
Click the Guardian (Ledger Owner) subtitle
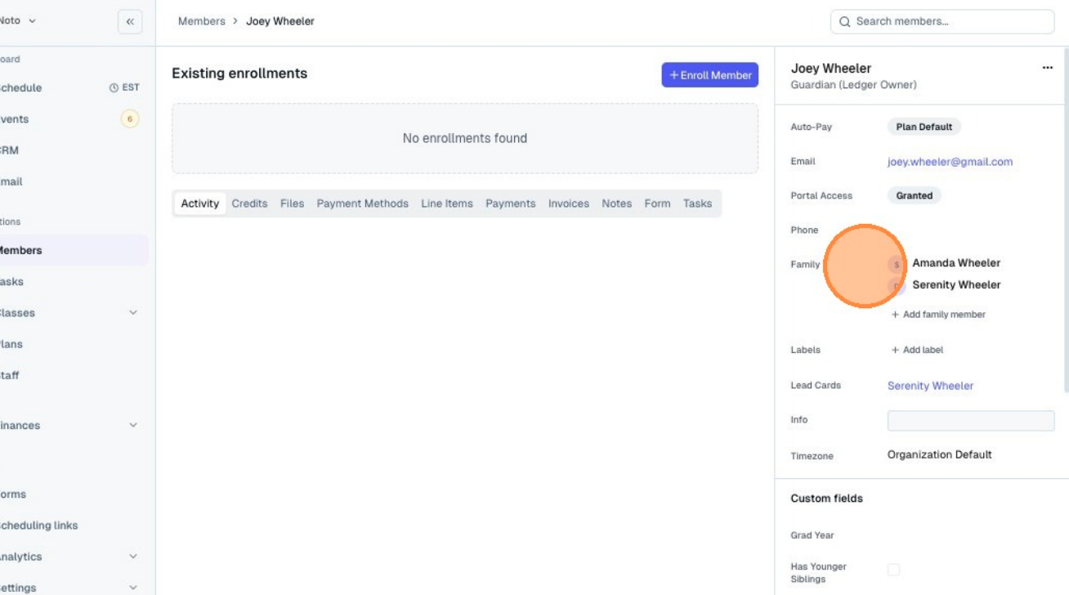tap(854, 85)
